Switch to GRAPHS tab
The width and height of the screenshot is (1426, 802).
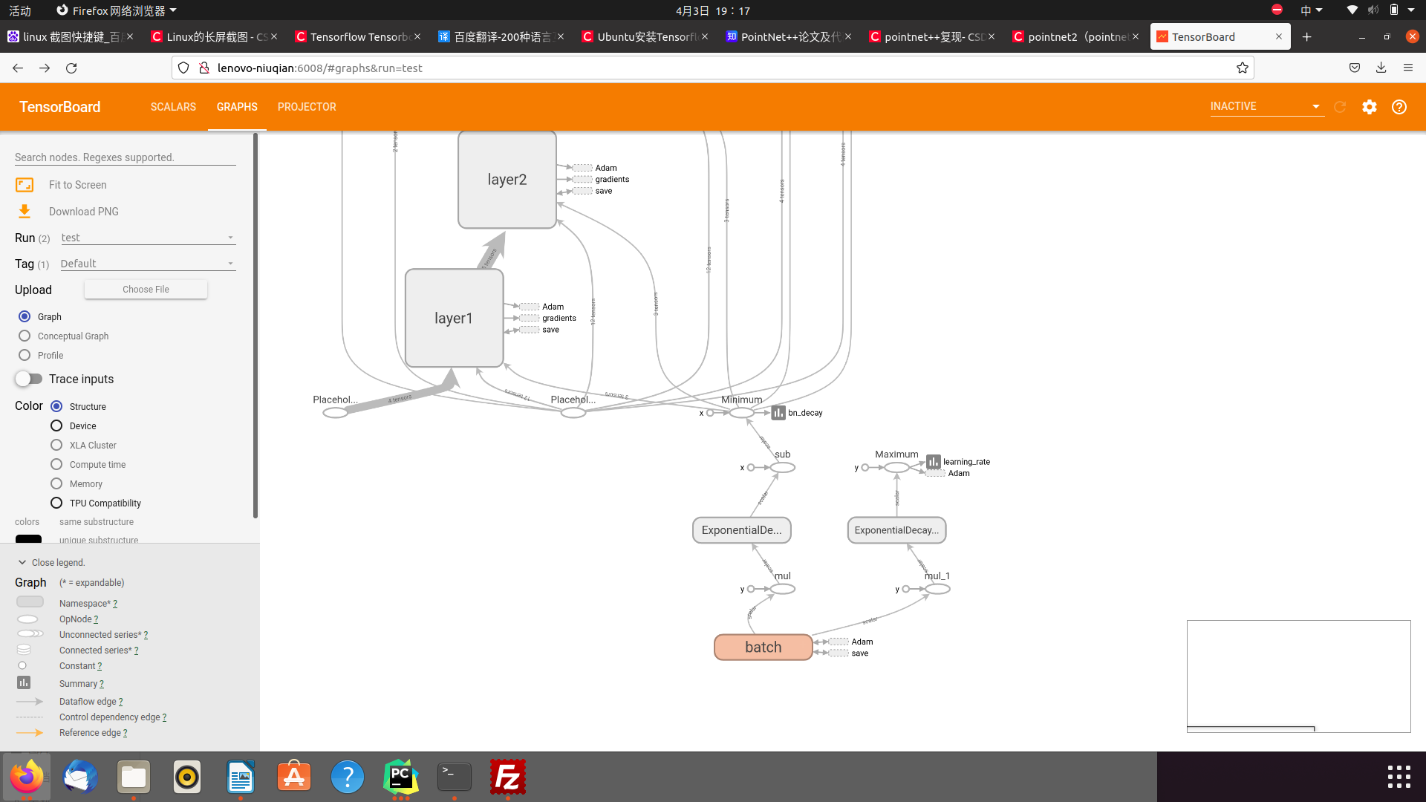pyautogui.click(x=237, y=107)
